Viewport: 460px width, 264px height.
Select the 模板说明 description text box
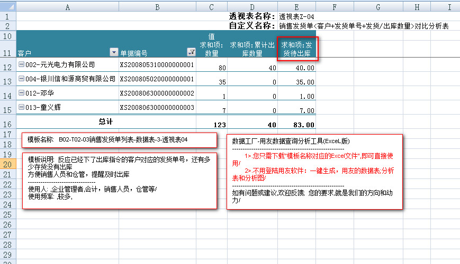(119, 181)
